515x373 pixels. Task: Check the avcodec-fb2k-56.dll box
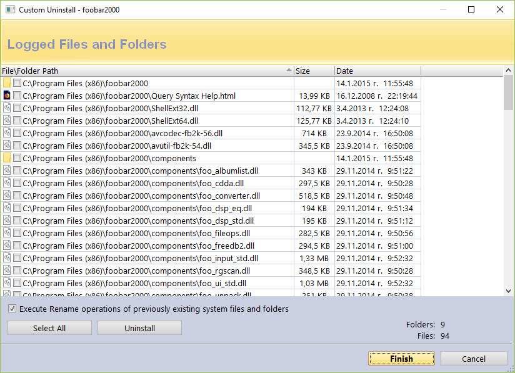(17, 133)
